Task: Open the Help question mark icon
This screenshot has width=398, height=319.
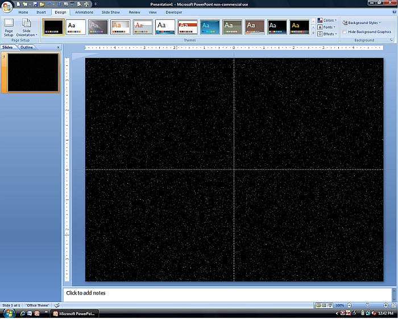Action: (393, 12)
